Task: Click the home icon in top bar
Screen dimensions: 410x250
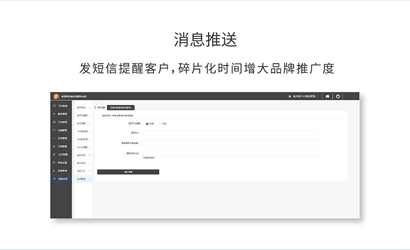Action: click(x=327, y=96)
